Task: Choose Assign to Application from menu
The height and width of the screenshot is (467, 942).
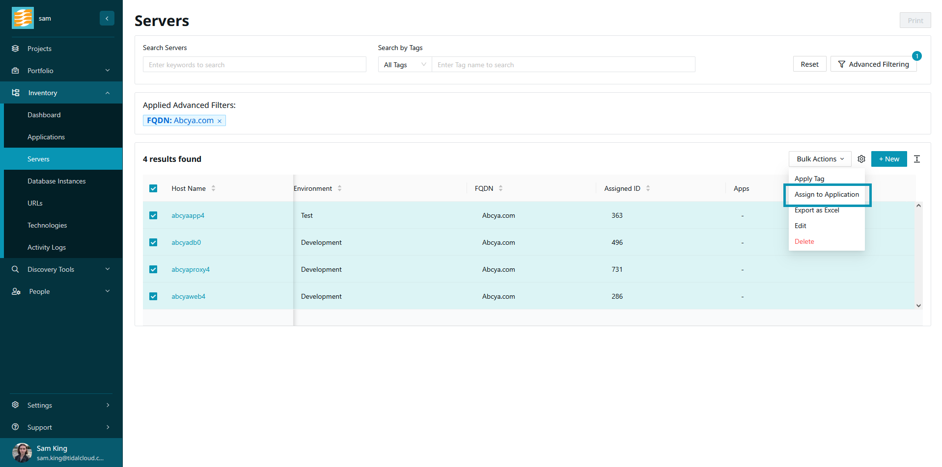Action: pos(827,195)
